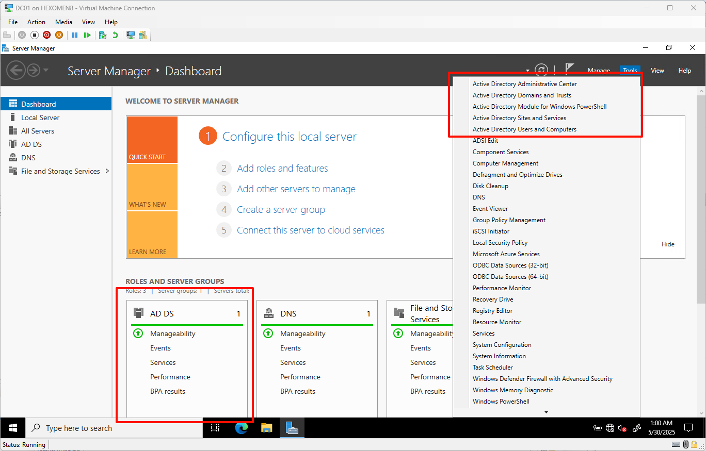Open the Manage menu in Server Manager

coord(599,71)
